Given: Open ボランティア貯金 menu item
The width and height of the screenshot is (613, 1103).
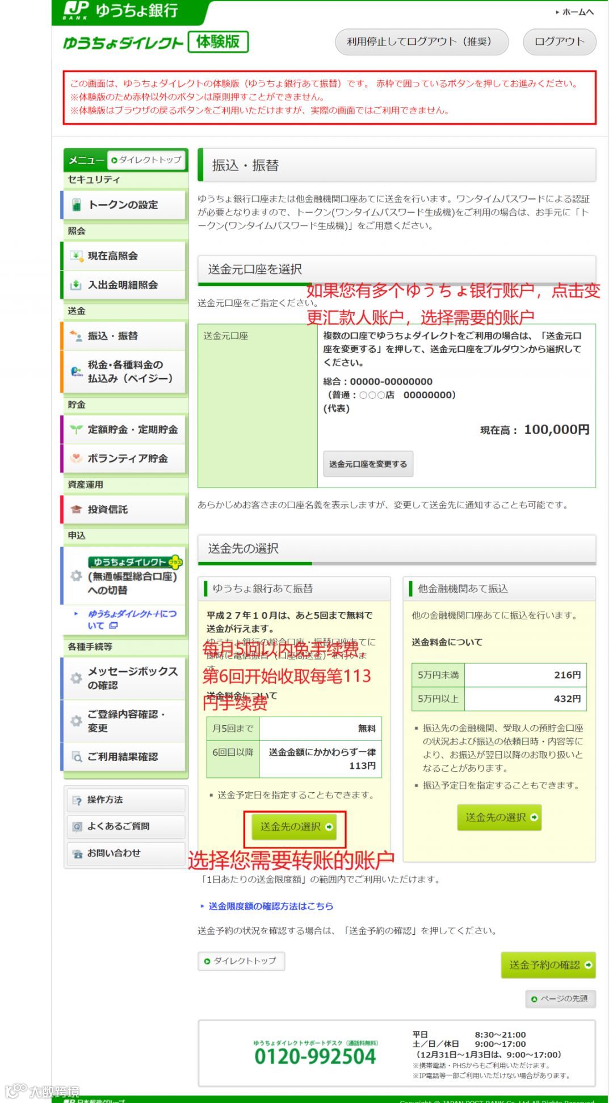Looking at the screenshot, I should [124, 458].
